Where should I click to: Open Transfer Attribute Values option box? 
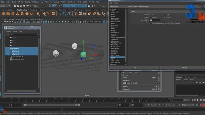pyautogui.click(x=159, y=73)
